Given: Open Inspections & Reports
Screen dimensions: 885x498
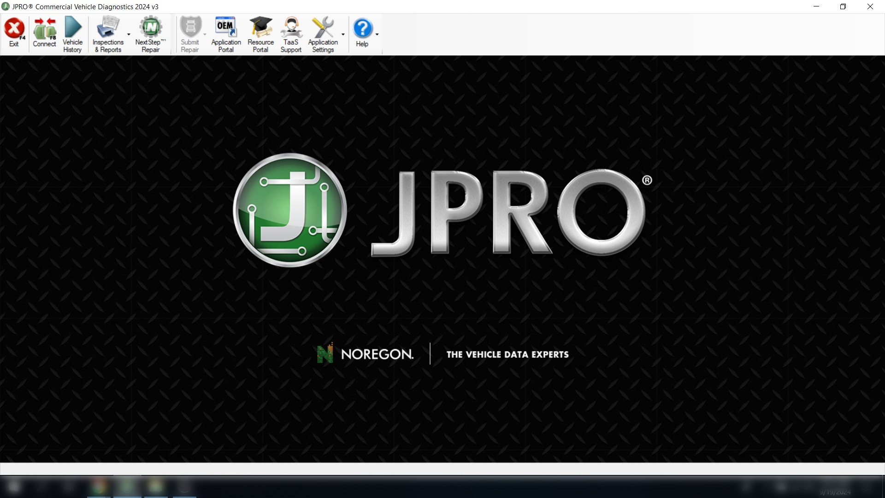Looking at the screenshot, I should 108,35.
